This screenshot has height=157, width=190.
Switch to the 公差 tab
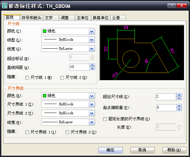pyautogui.click(x=118, y=18)
